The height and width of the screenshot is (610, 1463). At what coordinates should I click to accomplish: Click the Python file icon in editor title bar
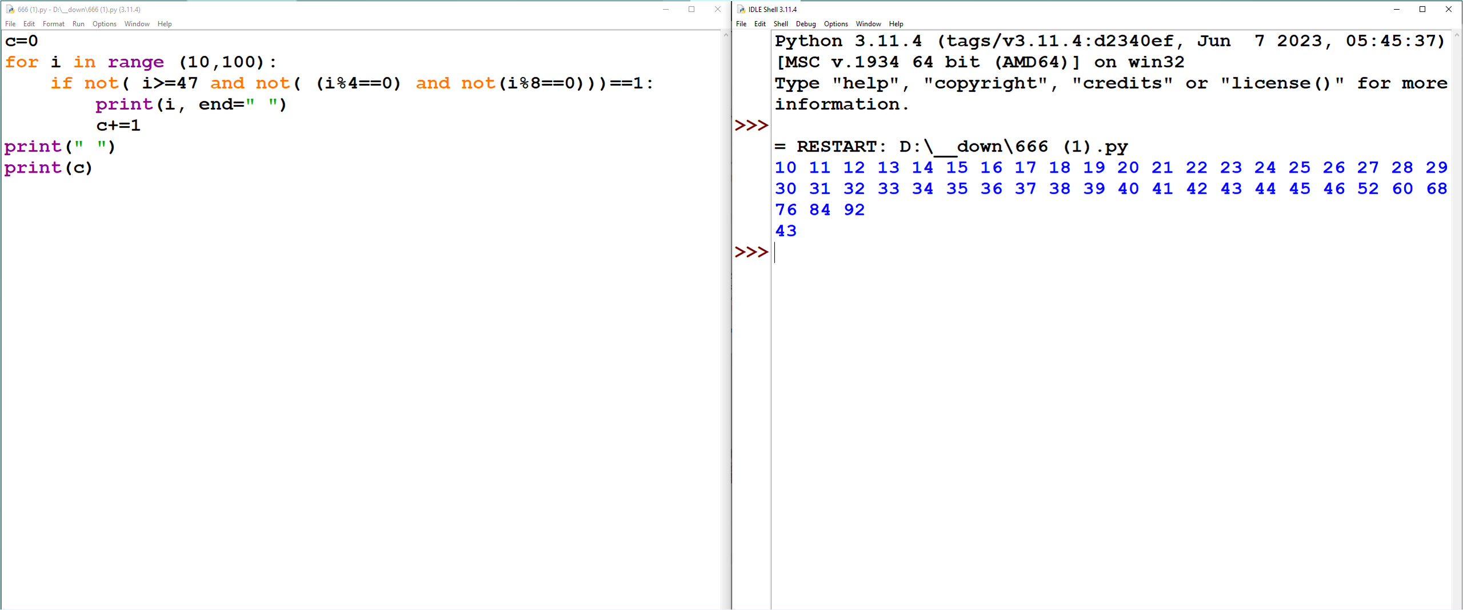[x=10, y=9]
